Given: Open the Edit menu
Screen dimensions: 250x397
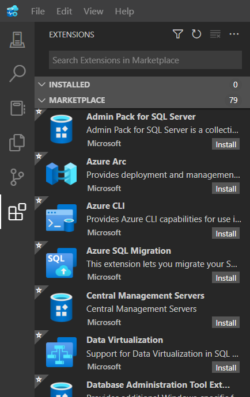Looking at the screenshot, I should click(x=64, y=11).
